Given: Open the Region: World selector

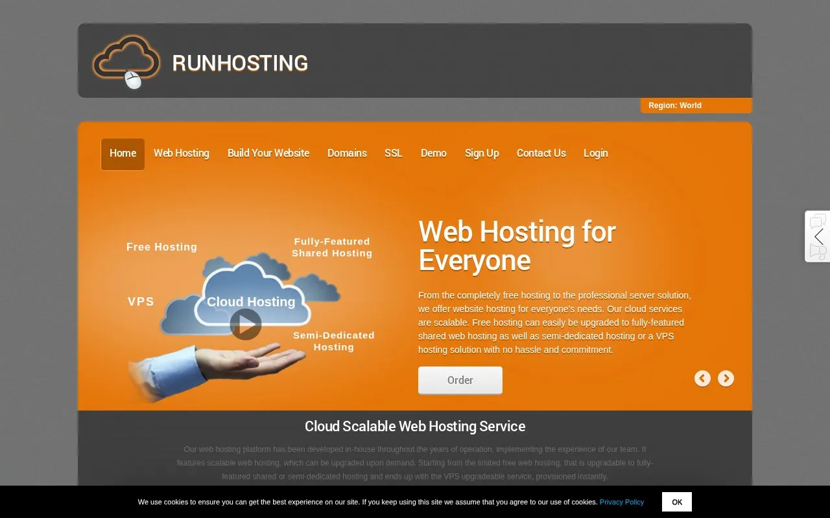Looking at the screenshot, I should click(x=696, y=106).
